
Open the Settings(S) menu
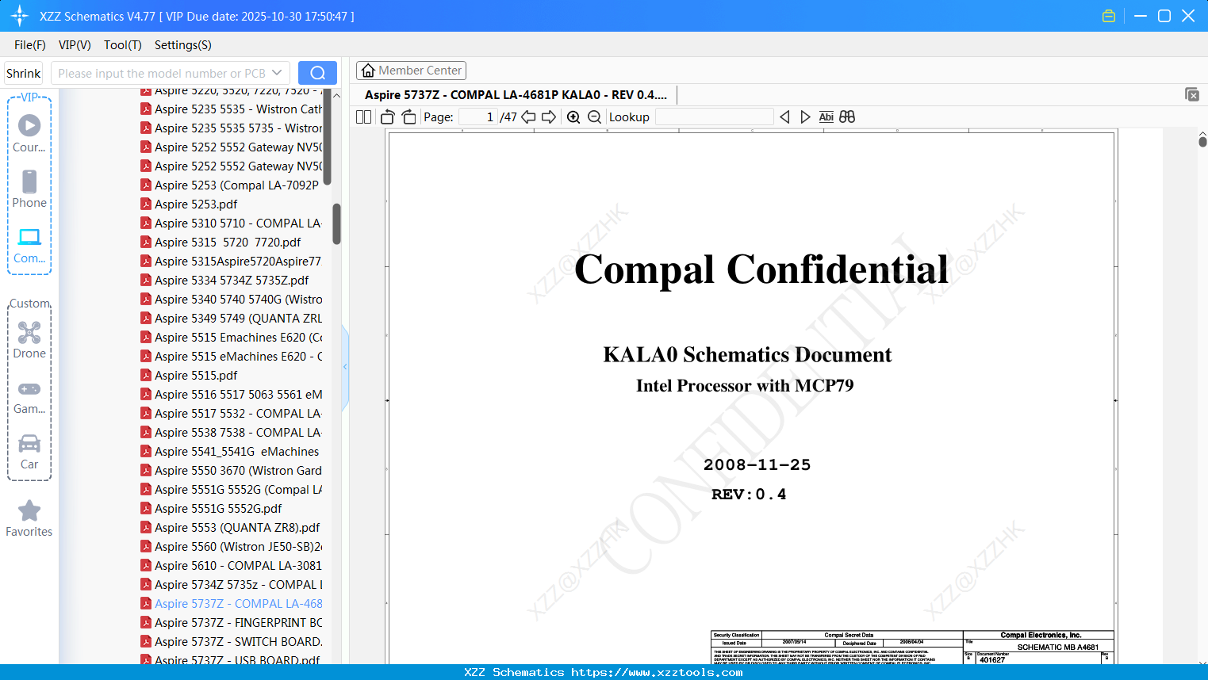click(x=183, y=45)
